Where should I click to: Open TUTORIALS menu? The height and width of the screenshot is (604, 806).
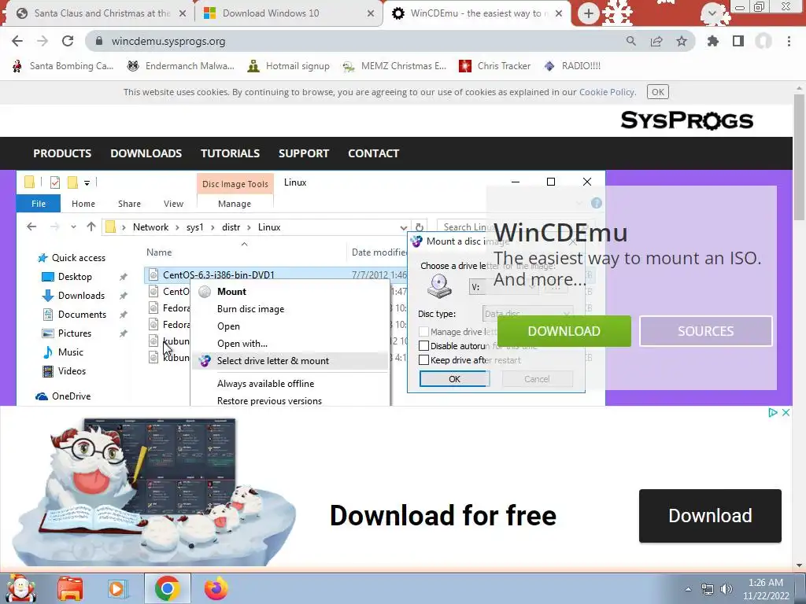point(230,153)
